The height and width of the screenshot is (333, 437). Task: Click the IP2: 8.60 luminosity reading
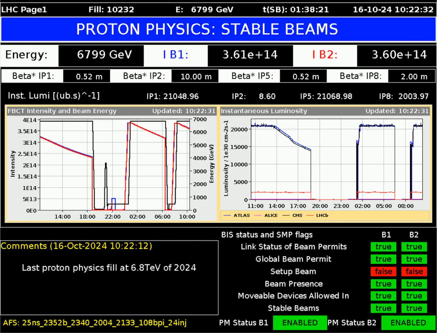254,96
